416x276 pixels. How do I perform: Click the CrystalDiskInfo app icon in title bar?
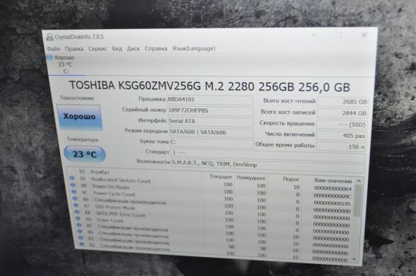click(x=50, y=37)
